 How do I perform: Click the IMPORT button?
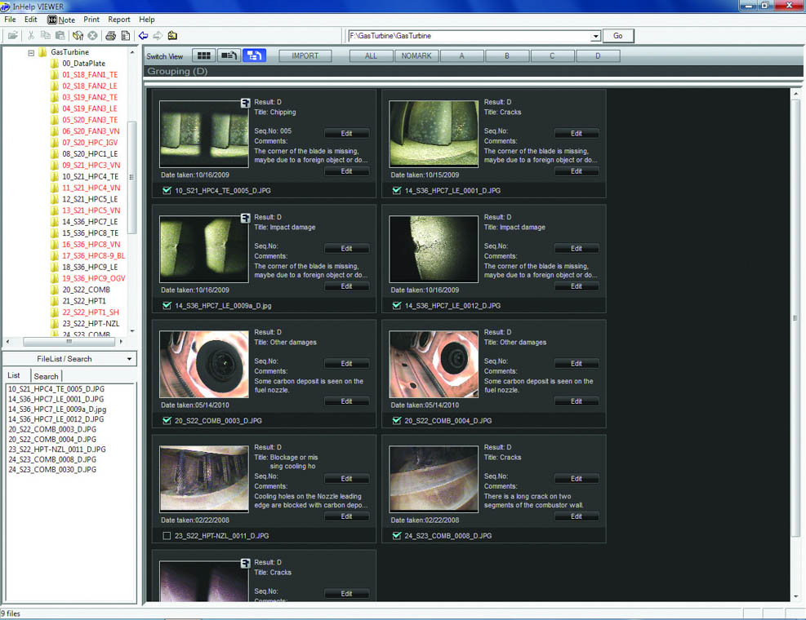click(305, 56)
